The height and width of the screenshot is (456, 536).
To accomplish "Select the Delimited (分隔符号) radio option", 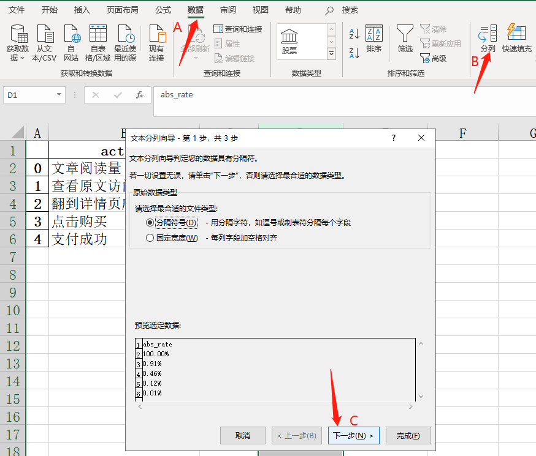I will click(150, 223).
